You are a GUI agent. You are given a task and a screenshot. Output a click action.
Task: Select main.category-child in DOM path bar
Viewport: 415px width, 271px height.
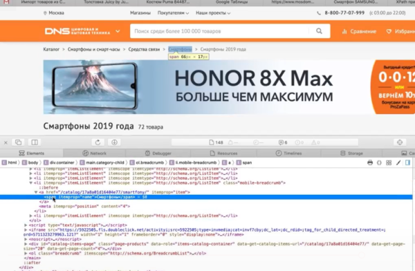click(x=102, y=162)
